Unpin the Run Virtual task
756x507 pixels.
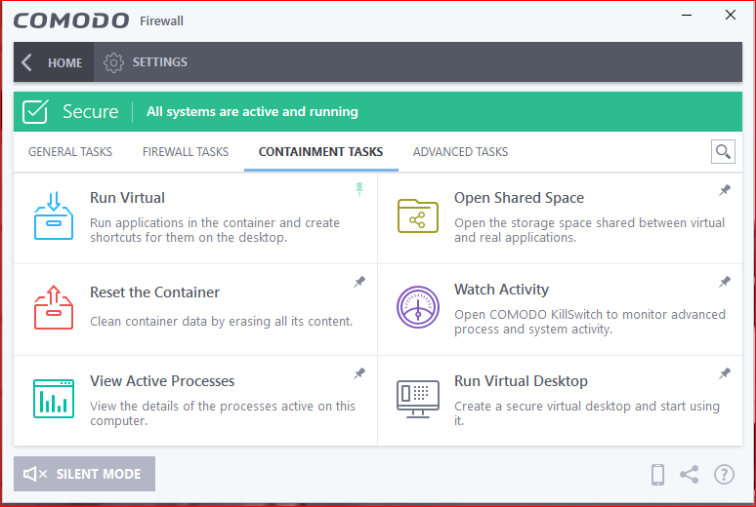(359, 189)
